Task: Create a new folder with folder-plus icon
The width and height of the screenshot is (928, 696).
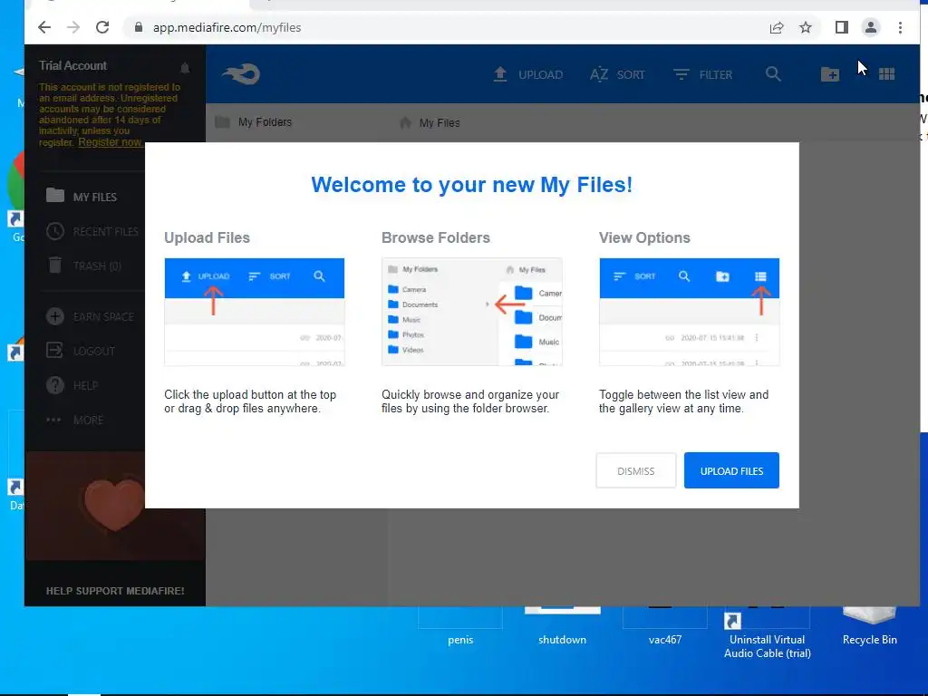Action: (x=830, y=74)
